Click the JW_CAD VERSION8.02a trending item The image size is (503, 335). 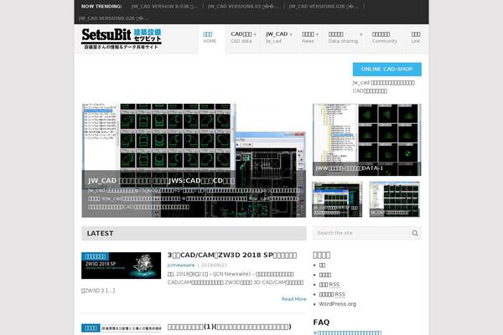tap(113, 18)
